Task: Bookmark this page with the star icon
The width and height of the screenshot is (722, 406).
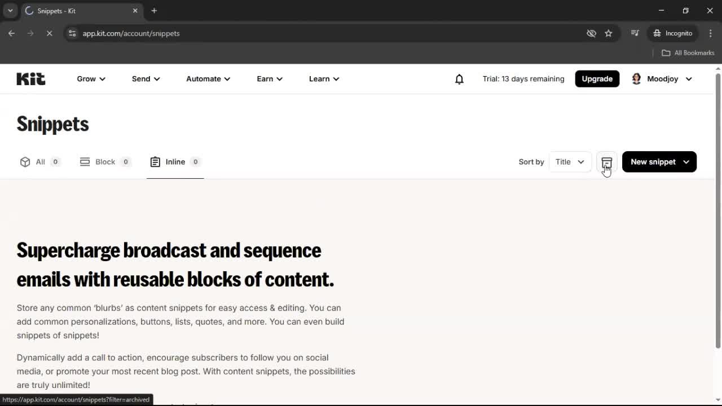Action: pos(609,33)
